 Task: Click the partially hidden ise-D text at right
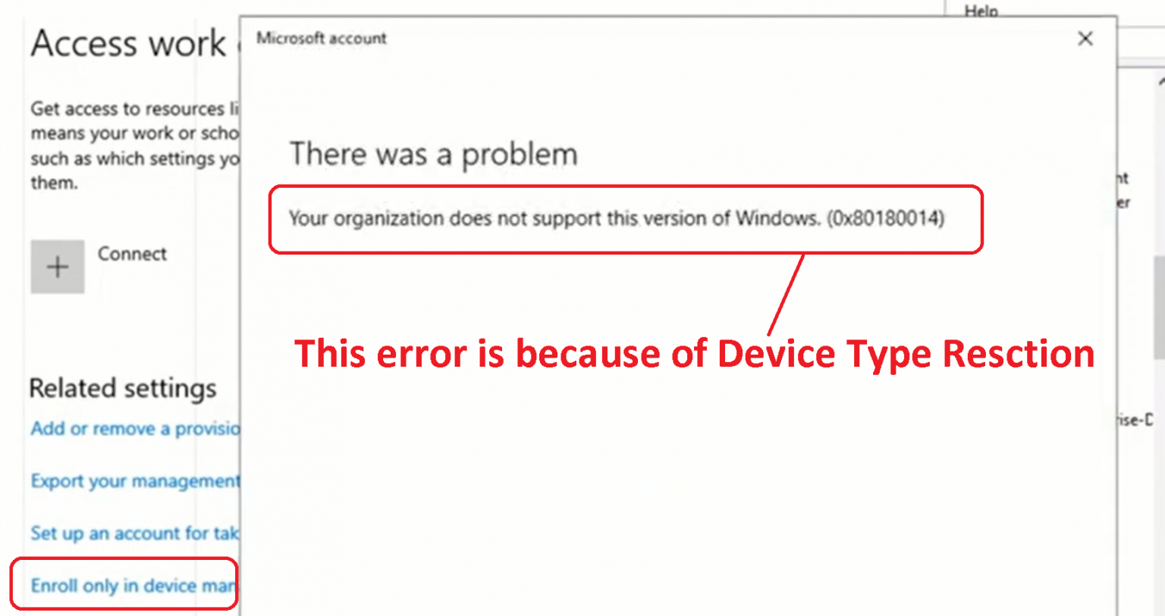[1136, 420]
